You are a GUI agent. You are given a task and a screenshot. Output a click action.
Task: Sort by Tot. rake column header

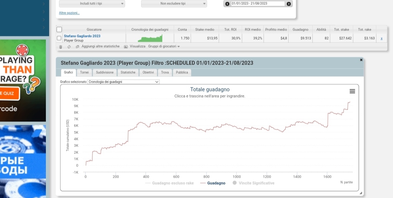pyautogui.click(x=364, y=29)
